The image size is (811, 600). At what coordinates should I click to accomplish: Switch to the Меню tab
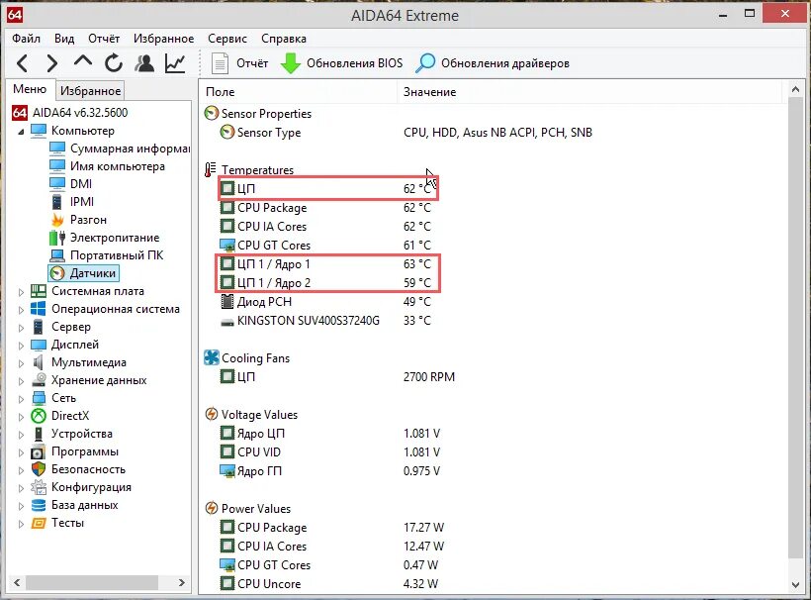coord(30,89)
